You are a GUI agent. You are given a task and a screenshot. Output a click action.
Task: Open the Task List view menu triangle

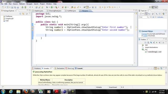tap(166, 13)
